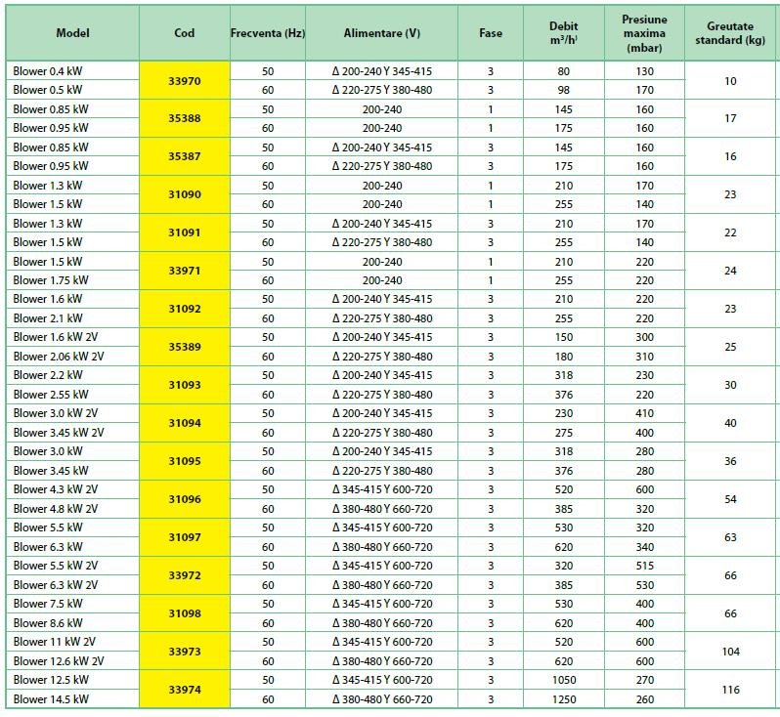Screen dimensions: 780x717
Task: Click the Blower 0.4 kW model cell
Action: [47, 71]
